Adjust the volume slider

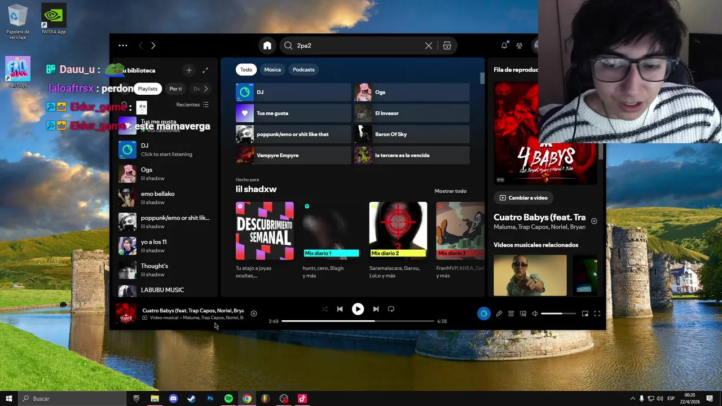pyautogui.click(x=558, y=314)
